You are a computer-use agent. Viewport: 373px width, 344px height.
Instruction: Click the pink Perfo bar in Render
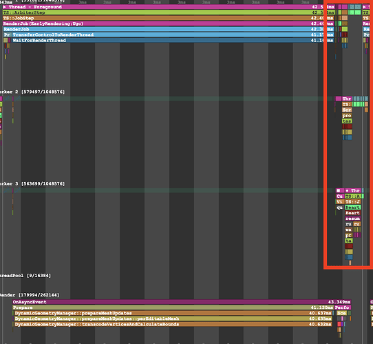click(x=343, y=307)
